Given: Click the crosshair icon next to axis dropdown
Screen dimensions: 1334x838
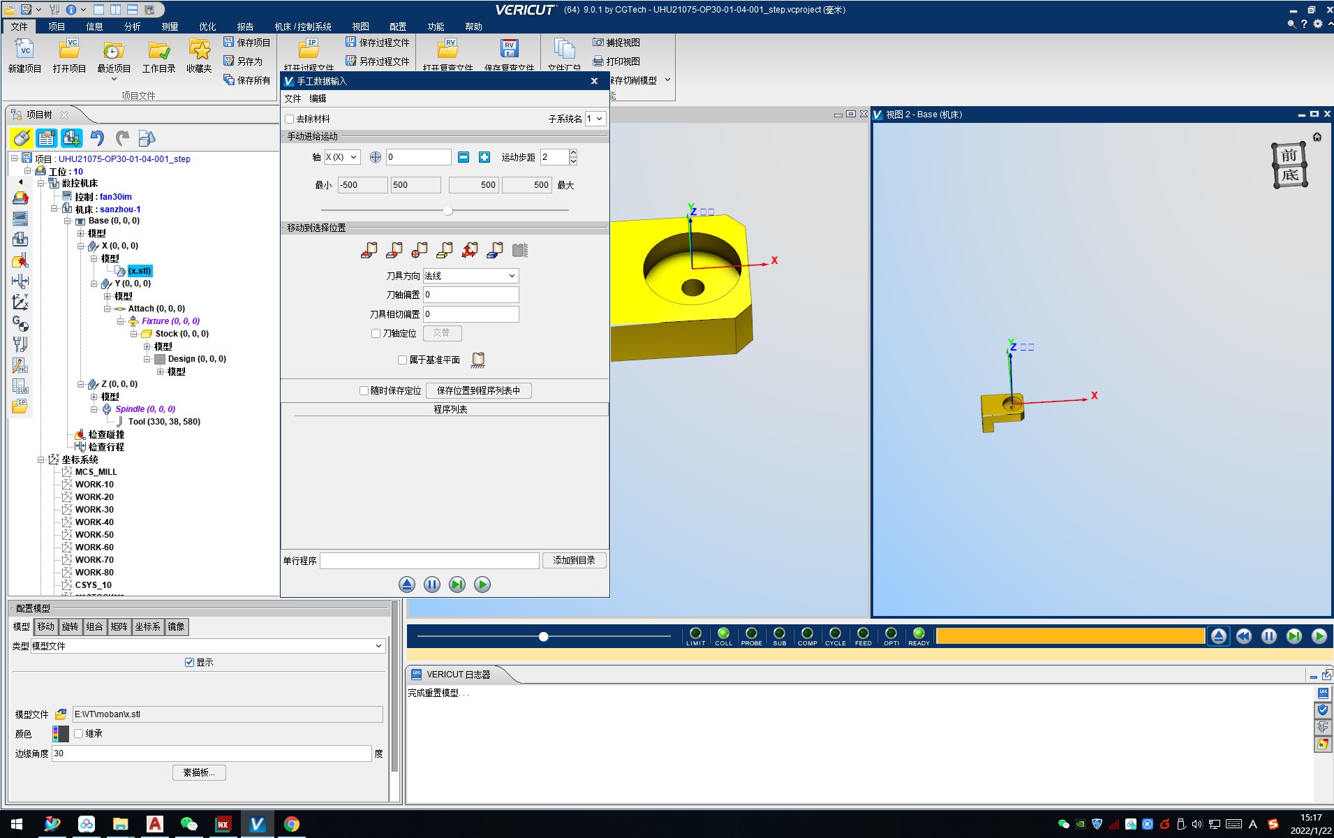Looking at the screenshot, I should coord(375,157).
